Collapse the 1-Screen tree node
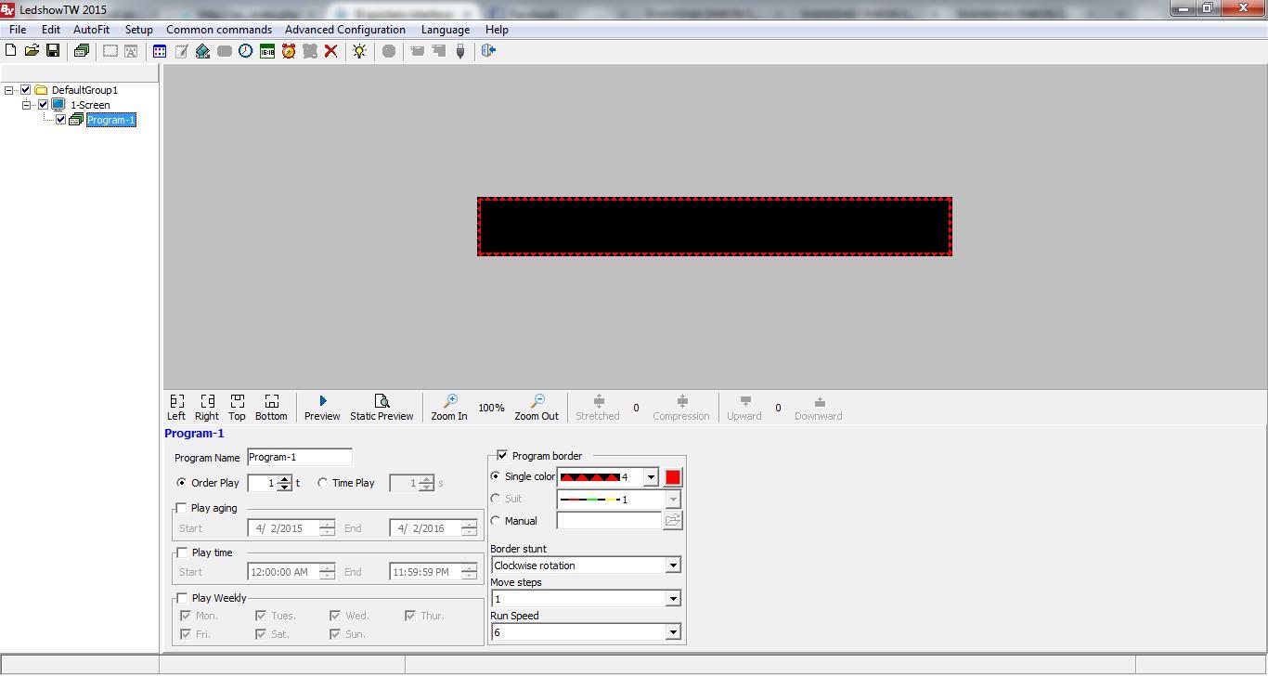The width and height of the screenshot is (1268, 676). point(27,105)
